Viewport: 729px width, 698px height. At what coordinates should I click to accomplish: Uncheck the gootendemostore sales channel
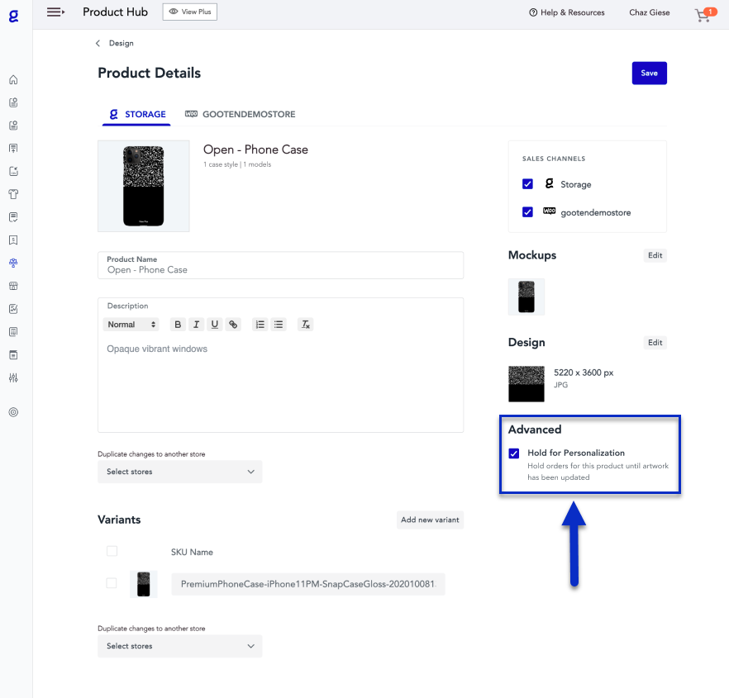[x=527, y=212]
